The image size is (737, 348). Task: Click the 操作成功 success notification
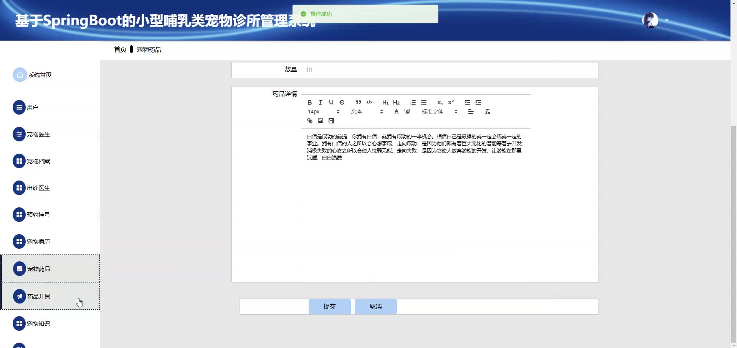(x=365, y=14)
